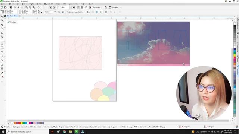Open the Windows Start menu
Image resolution: width=239 pixels, height=134 pixels.
[3, 131]
